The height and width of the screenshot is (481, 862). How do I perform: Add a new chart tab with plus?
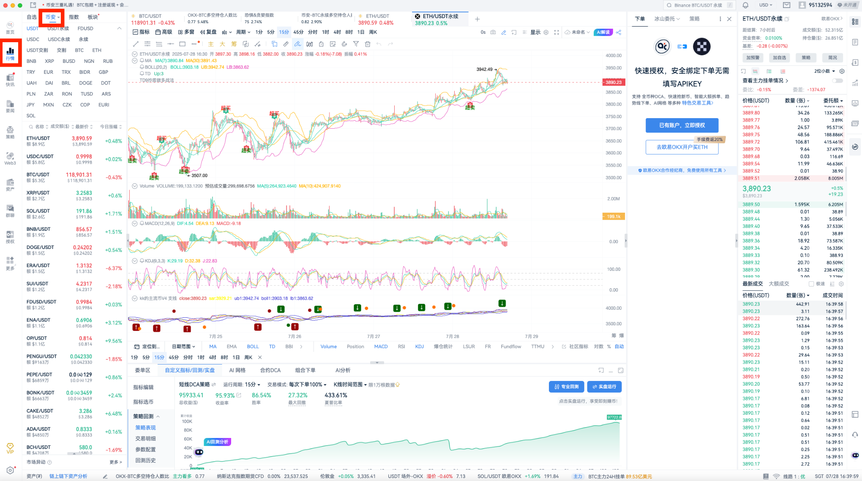(477, 19)
